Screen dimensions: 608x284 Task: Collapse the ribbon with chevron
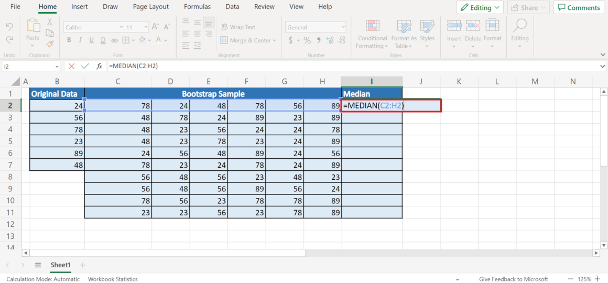[x=602, y=54]
